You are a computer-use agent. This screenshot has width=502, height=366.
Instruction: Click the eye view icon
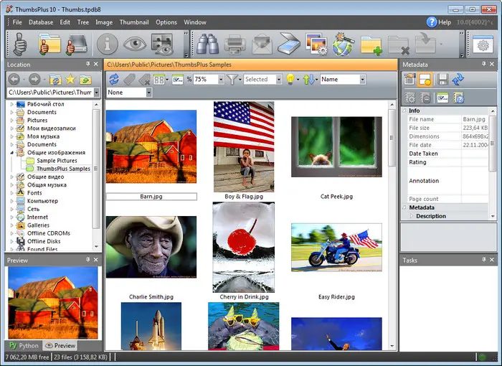click(x=135, y=44)
